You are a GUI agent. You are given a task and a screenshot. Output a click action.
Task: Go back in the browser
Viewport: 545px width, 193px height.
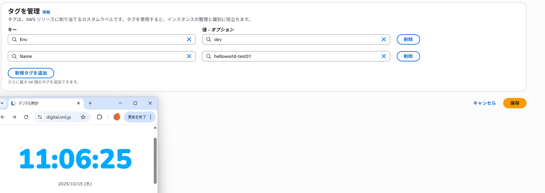pyautogui.click(x=3, y=117)
